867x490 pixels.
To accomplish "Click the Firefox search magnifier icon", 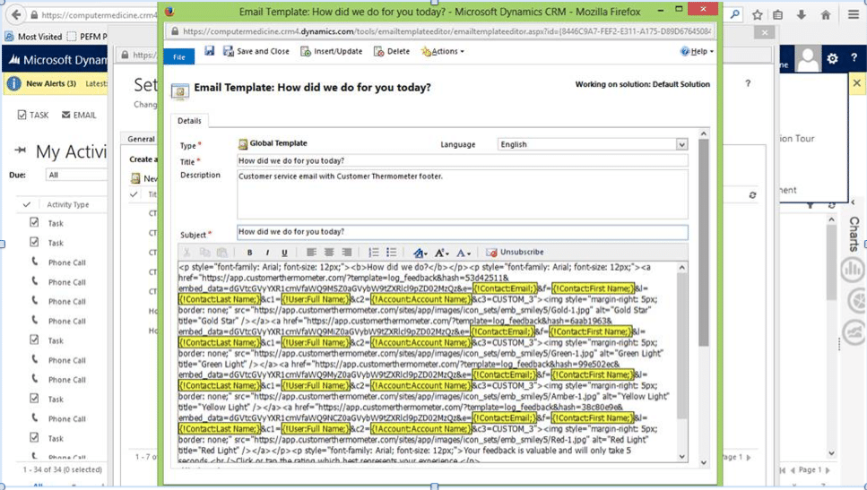I will tap(735, 15).
